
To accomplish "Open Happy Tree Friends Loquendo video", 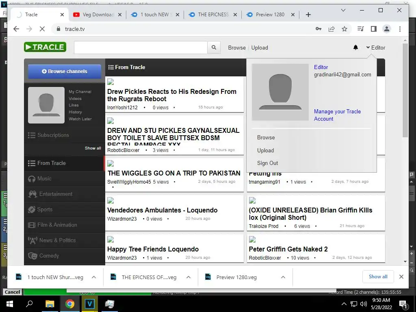I will 153,249.
